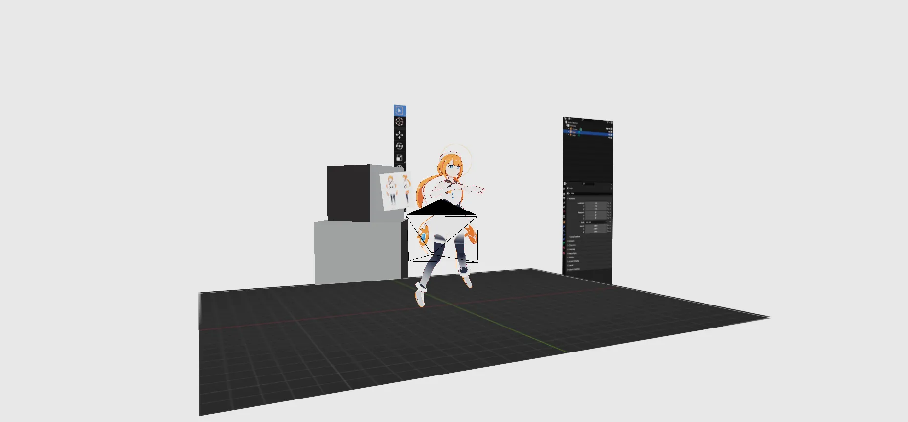Toggle visibility eye for the Light row
Viewport: 908px width, 422px height.
pyautogui.click(x=609, y=138)
